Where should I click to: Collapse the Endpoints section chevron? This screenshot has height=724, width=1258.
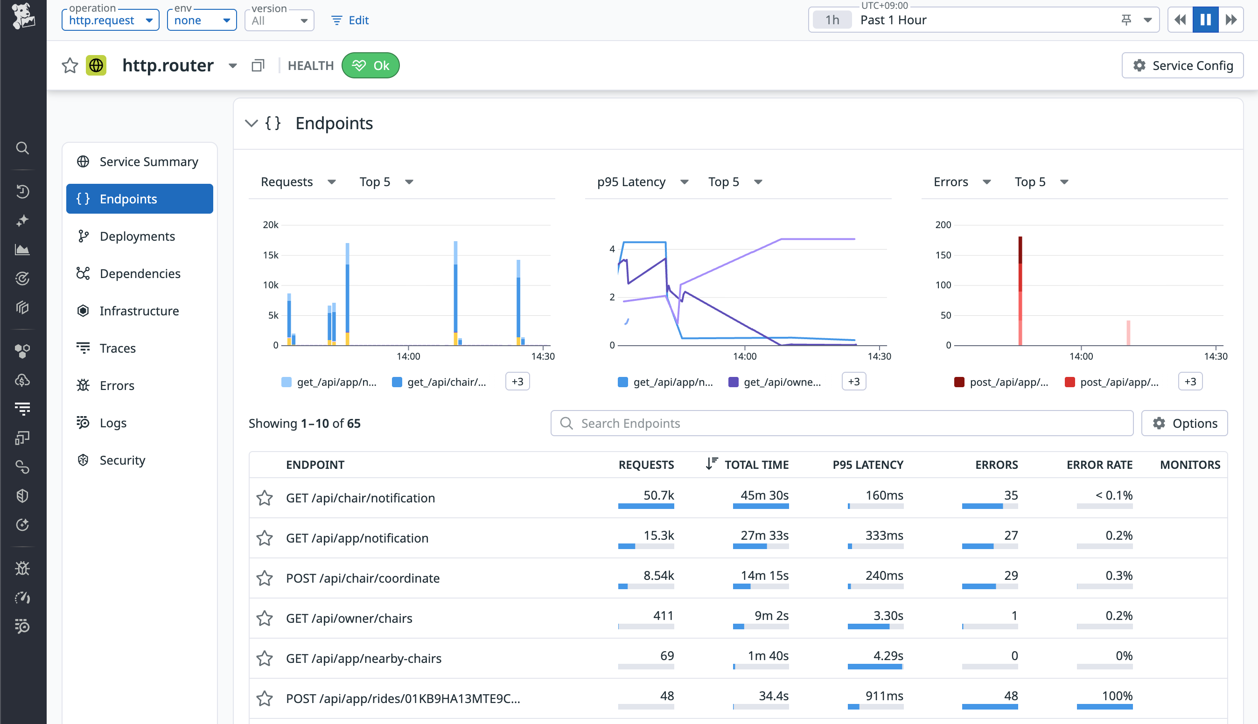point(252,123)
